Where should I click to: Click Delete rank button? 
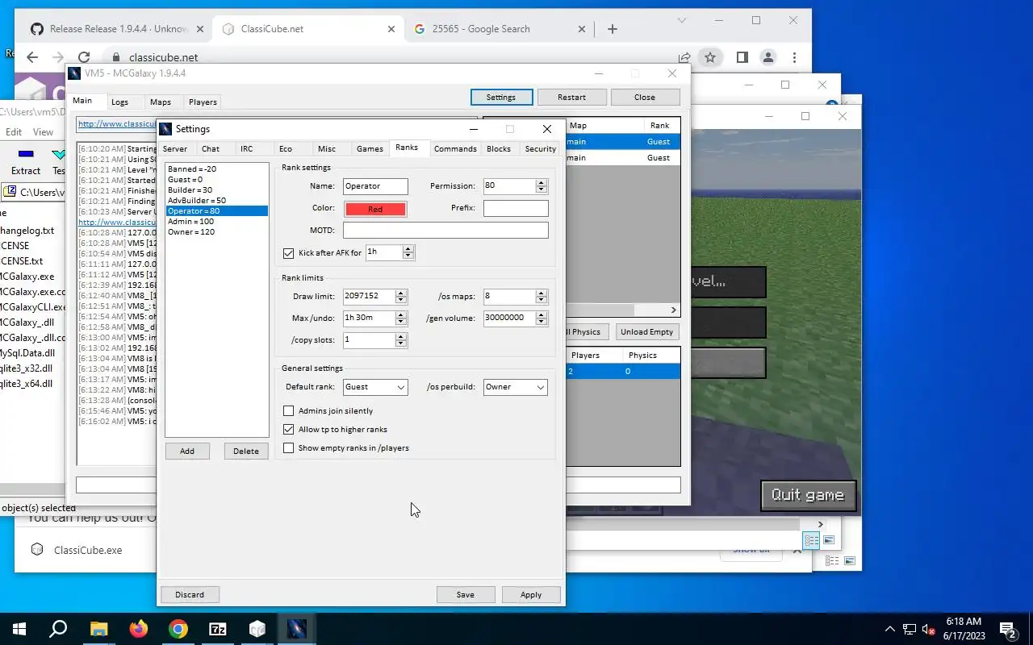[246, 451]
